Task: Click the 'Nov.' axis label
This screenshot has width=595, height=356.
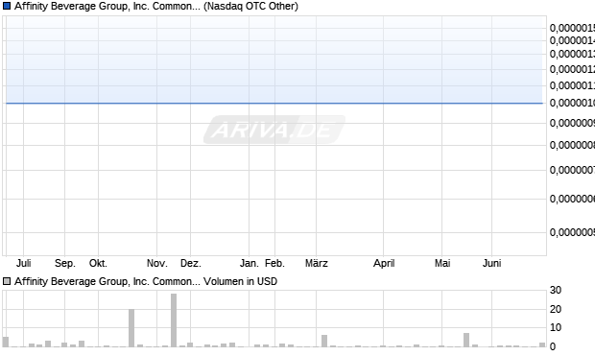Action: (157, 263)
